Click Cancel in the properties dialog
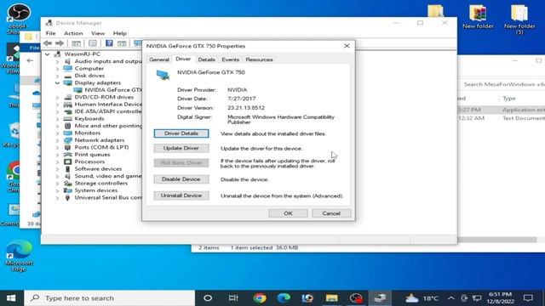This screenshot has height=306, width=545. point(331,213)
